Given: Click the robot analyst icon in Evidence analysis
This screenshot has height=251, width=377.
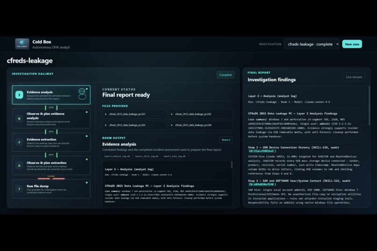Looking at the screenshot, I should pos(82,94).
